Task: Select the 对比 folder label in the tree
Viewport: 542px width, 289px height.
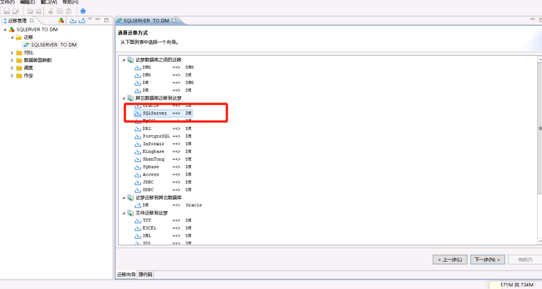Action: click(x=29, y=53)
